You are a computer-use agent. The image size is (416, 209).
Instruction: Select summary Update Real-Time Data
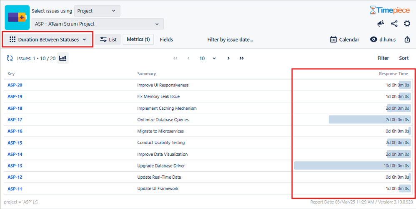[x=159, y=177]
